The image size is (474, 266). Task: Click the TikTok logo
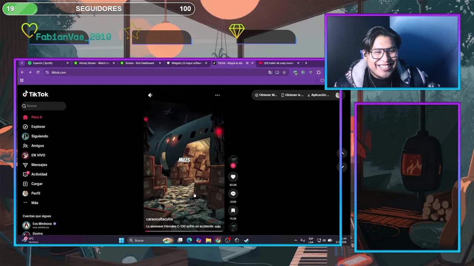pyautogui.click(x=36, y=94)
